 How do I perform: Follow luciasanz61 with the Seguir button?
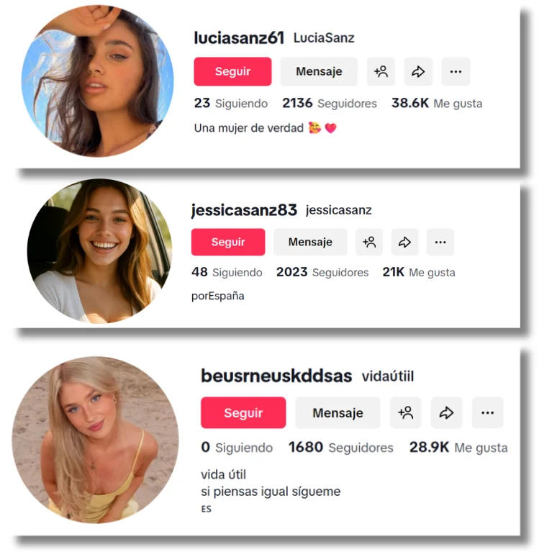tap(232, 71)
